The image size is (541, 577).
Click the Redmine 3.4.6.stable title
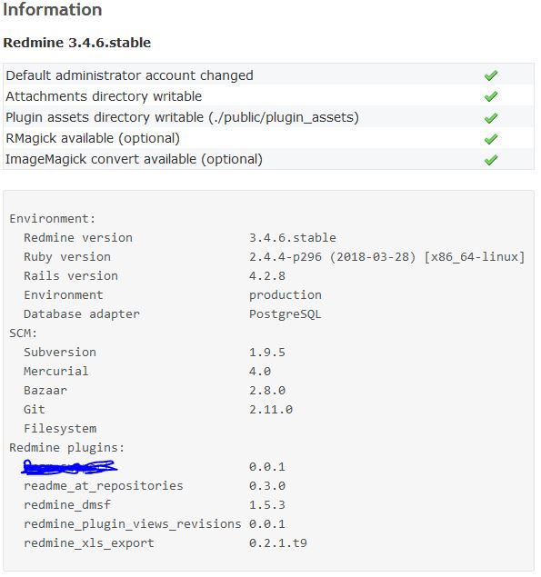tap(77, 43)
